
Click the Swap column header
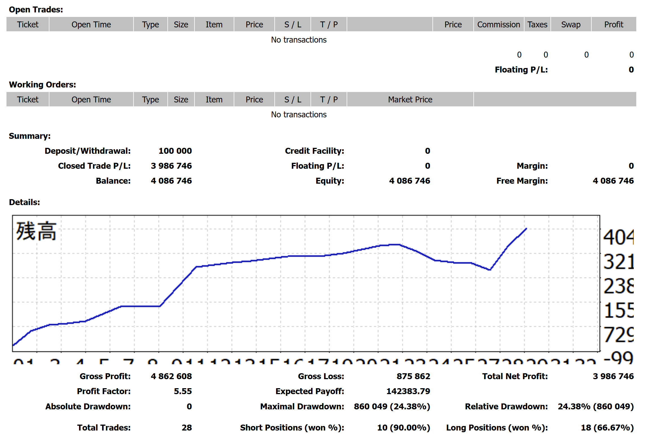[x=571, y=25]
